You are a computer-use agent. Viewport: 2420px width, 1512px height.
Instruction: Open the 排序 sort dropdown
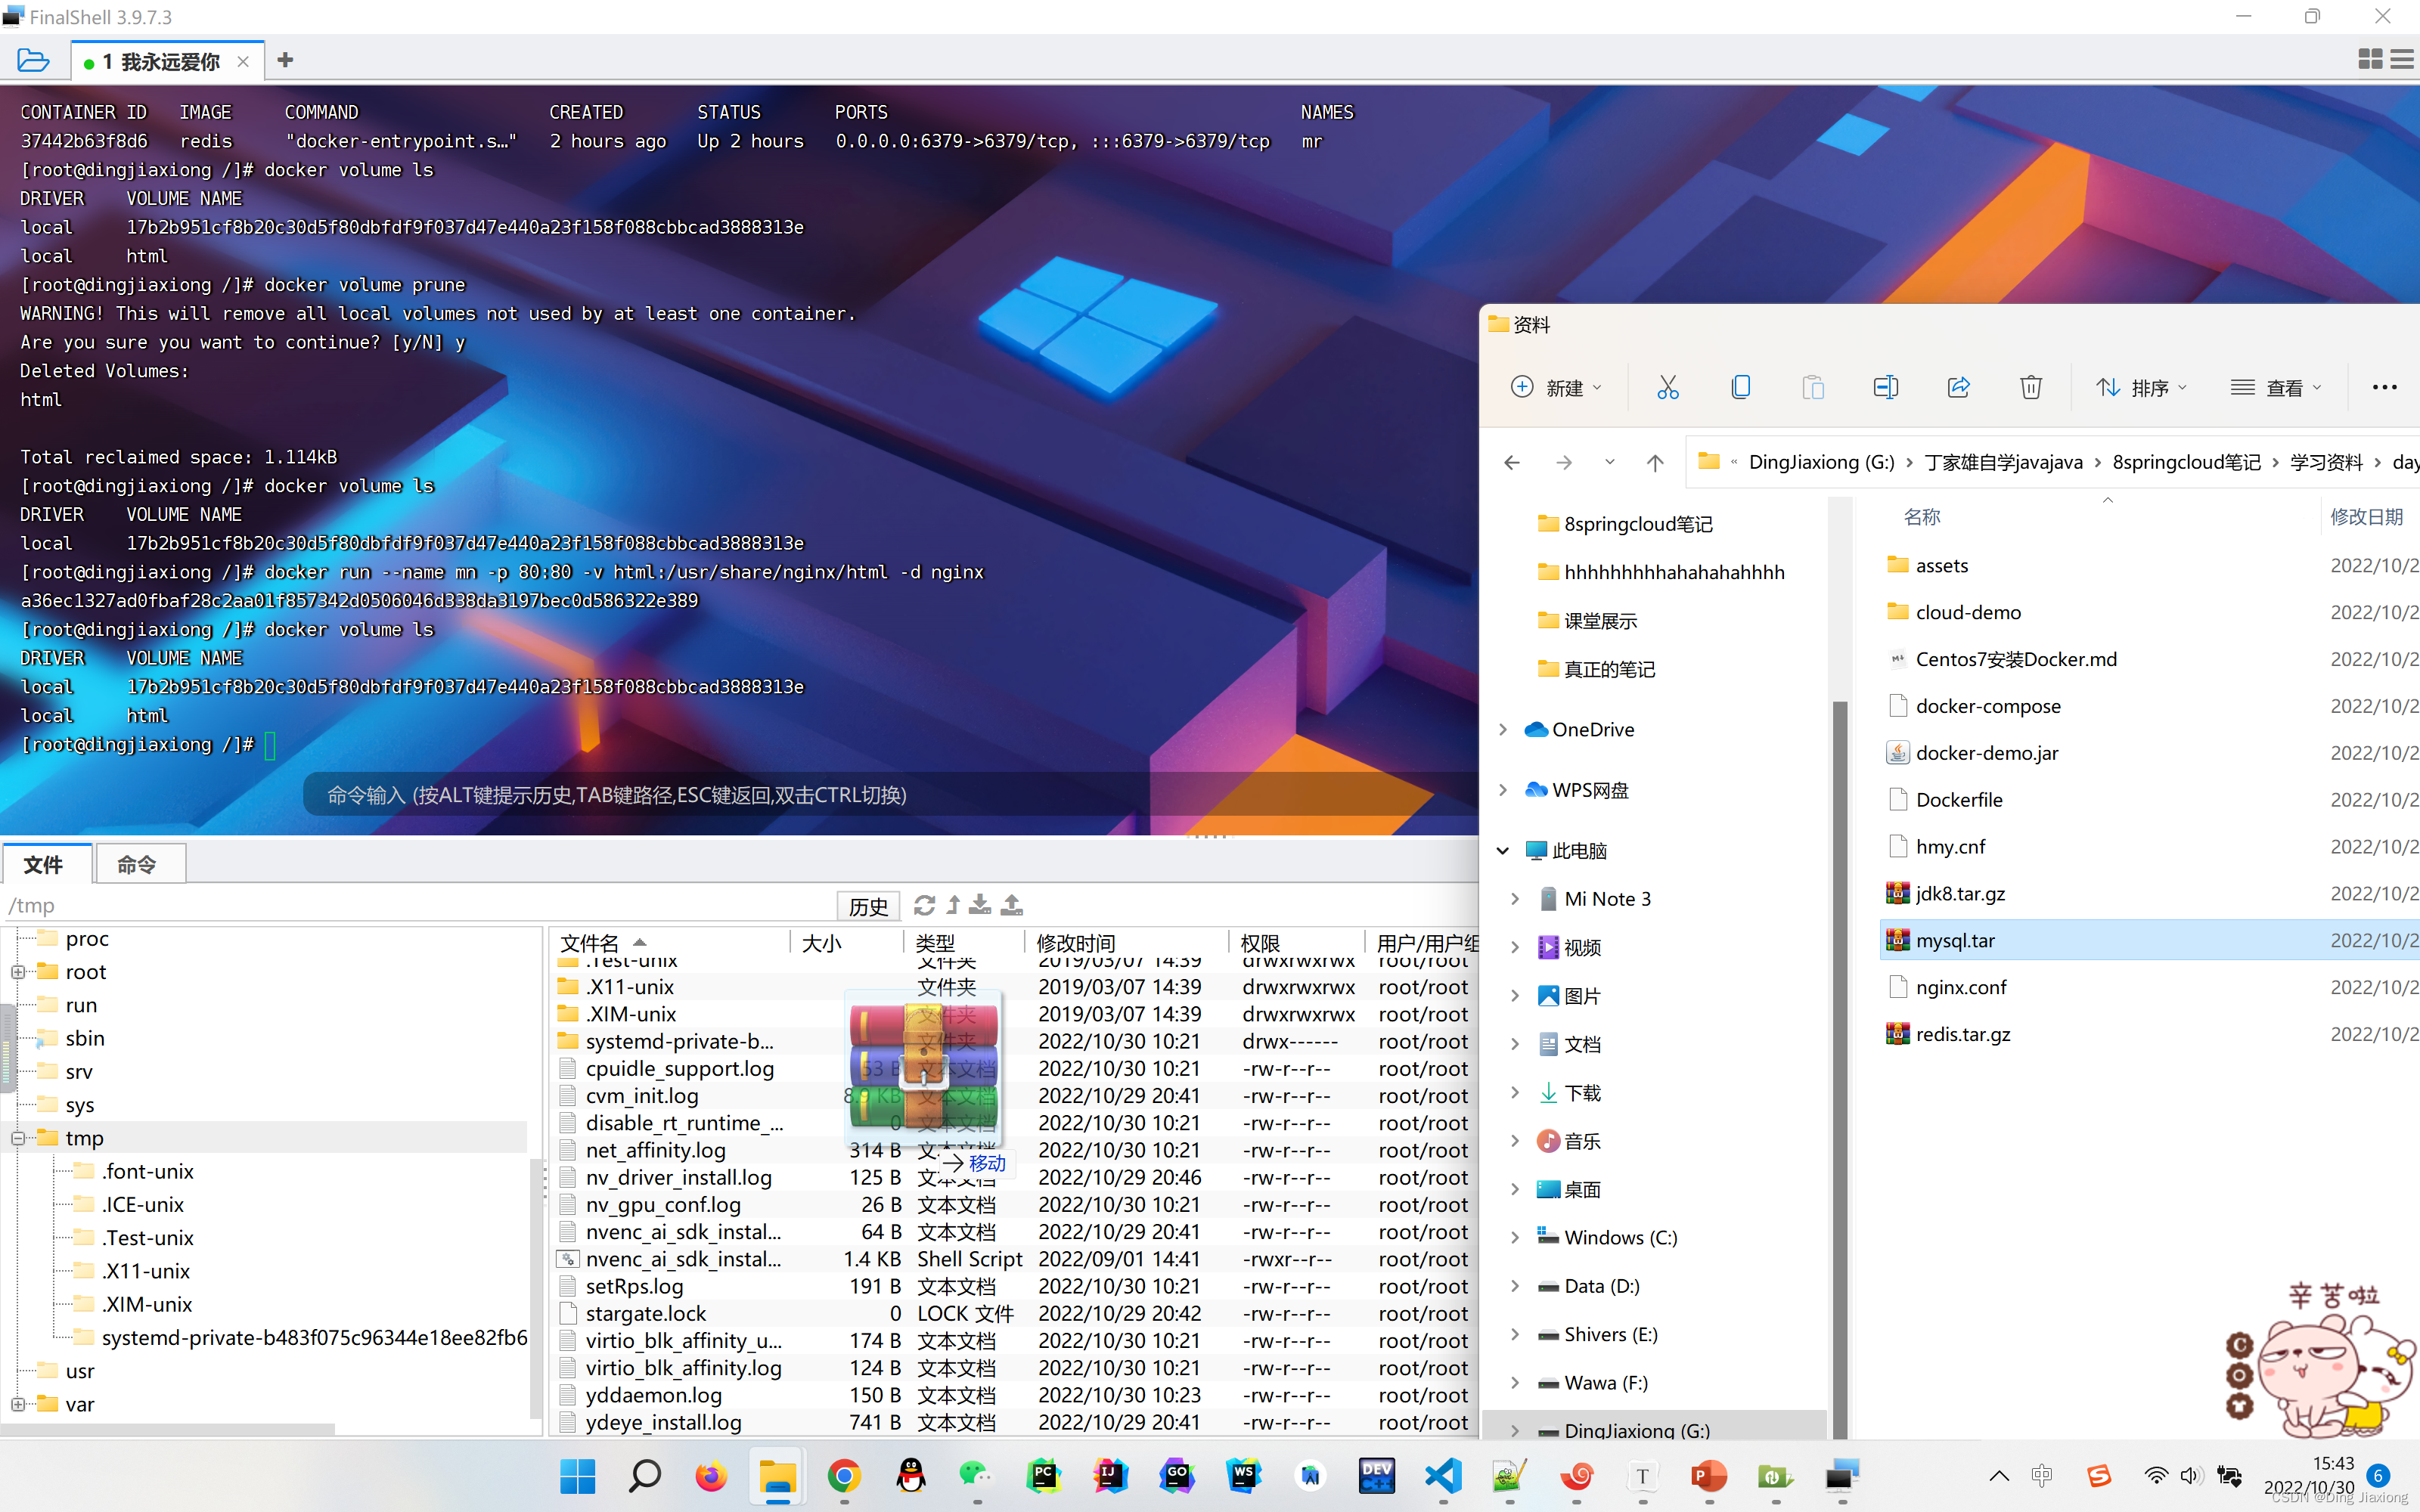tap(2141, 387)
